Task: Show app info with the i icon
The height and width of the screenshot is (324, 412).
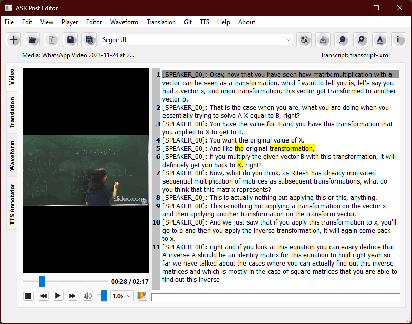Action: pyautogui.click(x=399, y=39)
